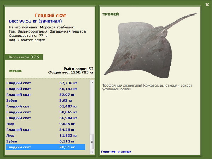Click the fish list scrollbar thumb
The width and height of the screenshot is (212, 159).
[92, 141]
